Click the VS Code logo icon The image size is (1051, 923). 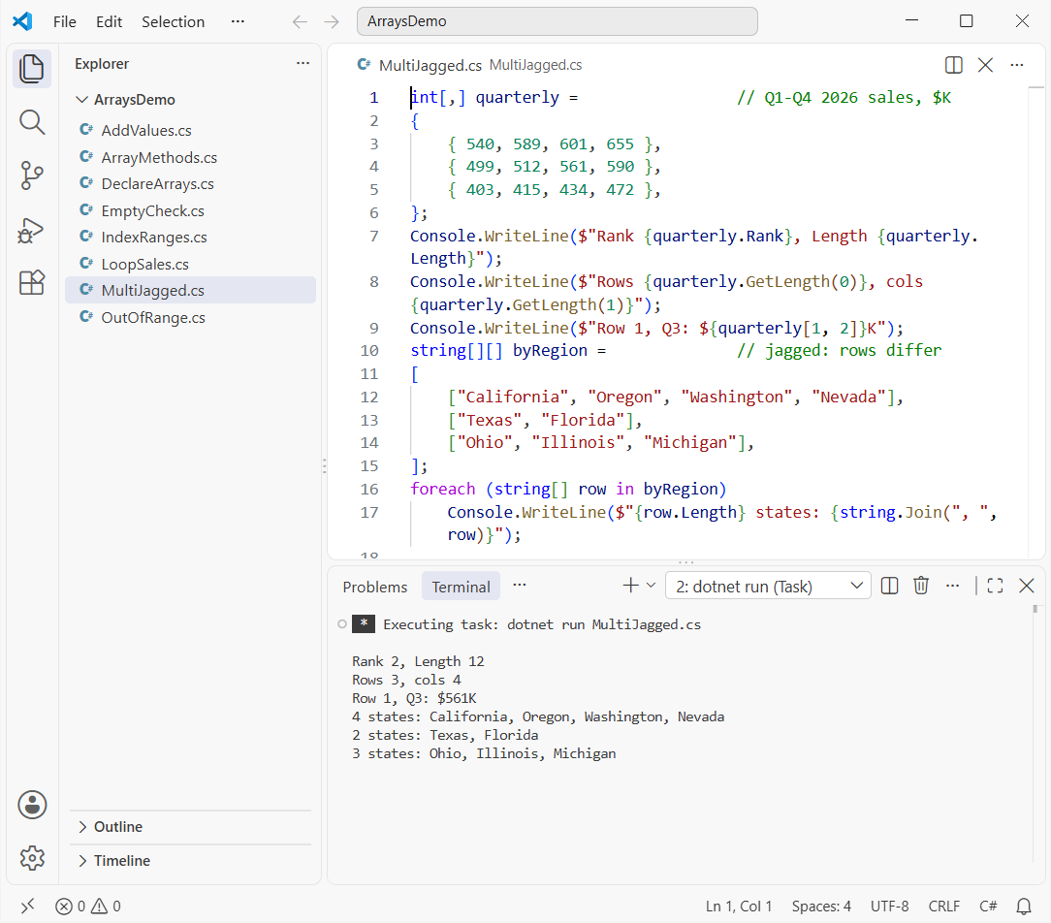[22, 21]
